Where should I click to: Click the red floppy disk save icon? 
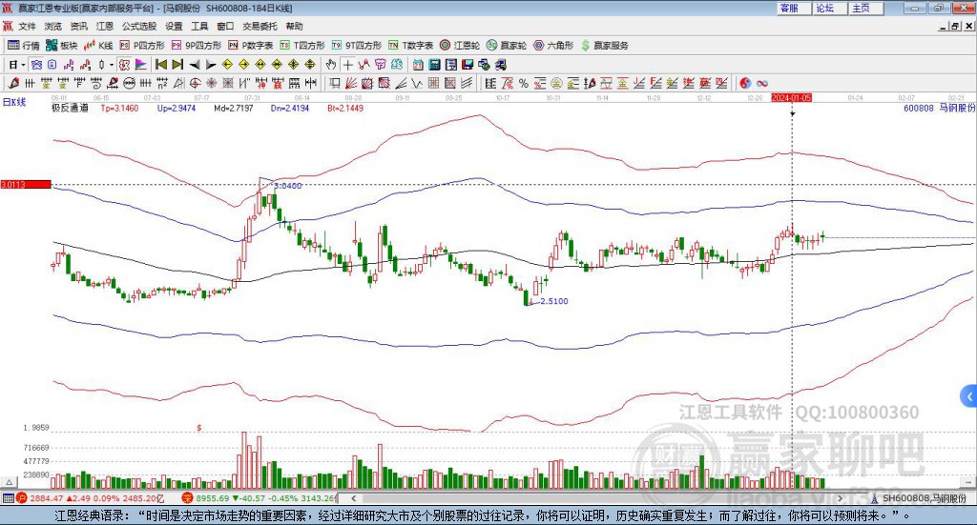click(x=468, y=65)
